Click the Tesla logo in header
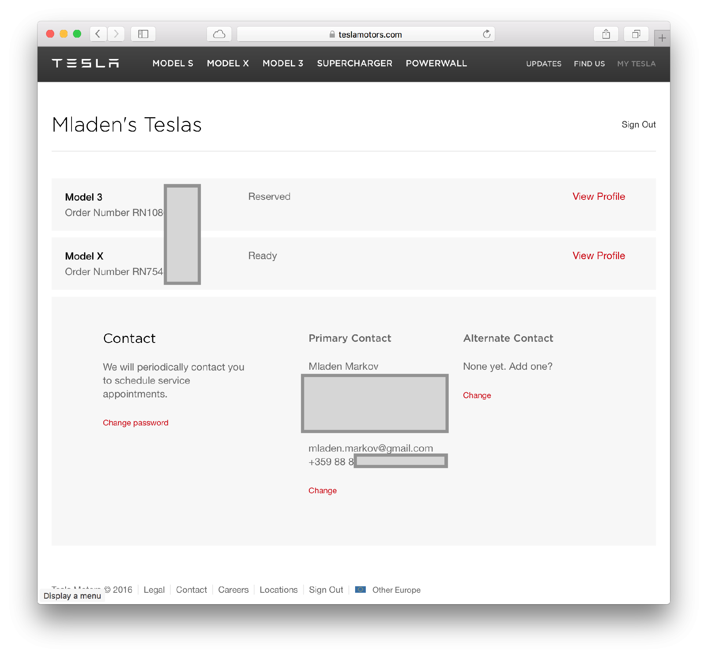 tap(86, 63)
